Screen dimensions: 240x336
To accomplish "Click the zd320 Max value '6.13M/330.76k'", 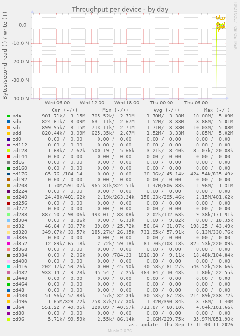I will pyautogui.click(x=215, y=232).
